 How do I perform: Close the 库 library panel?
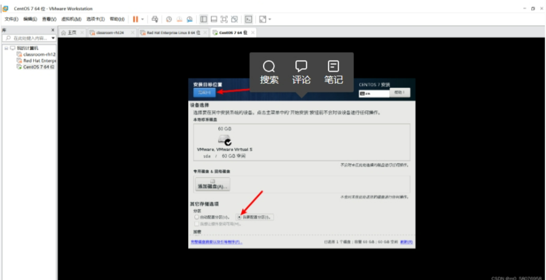pyautogui.click(x=53, y=30)
